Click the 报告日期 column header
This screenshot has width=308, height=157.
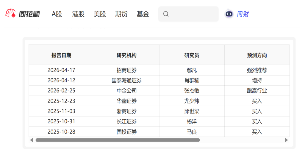click(61, 55)
